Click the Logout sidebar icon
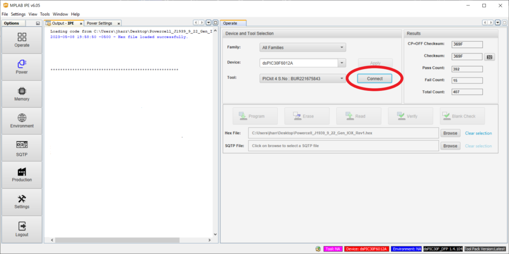 (x=22, y=229)
